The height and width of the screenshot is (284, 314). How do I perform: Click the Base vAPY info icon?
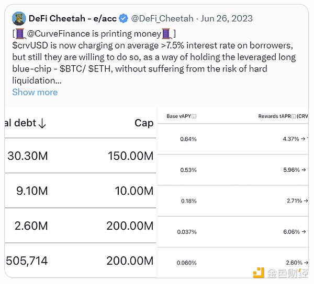195,116
